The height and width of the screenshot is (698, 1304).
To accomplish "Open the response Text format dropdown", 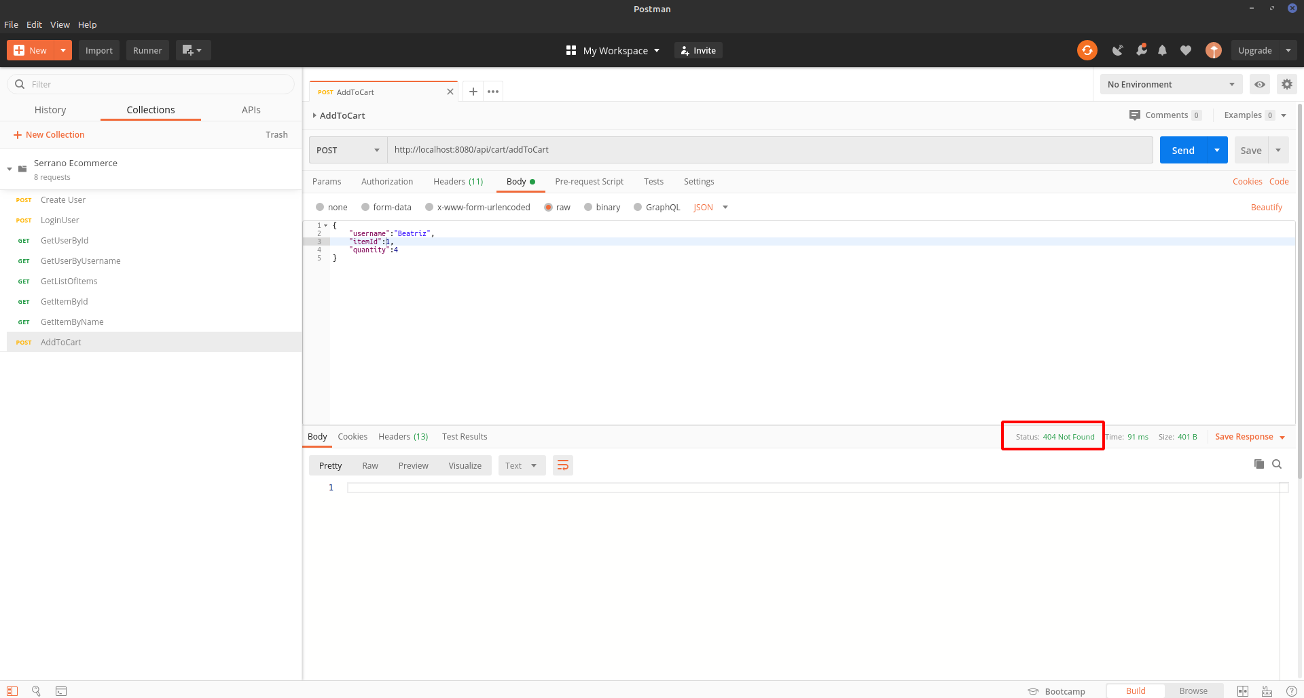I will [522, 465].
